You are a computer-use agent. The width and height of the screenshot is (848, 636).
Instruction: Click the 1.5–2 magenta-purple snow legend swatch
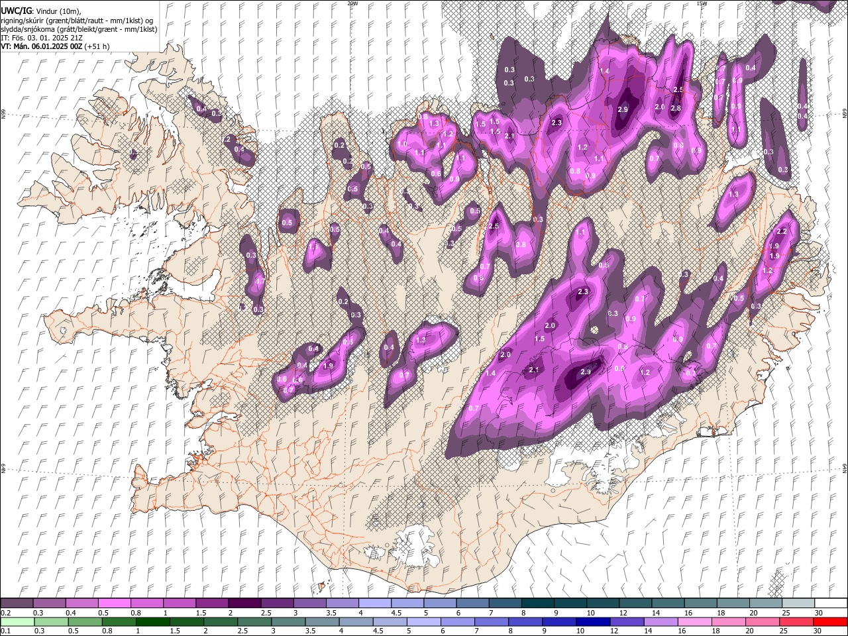(x=212, y=603)
